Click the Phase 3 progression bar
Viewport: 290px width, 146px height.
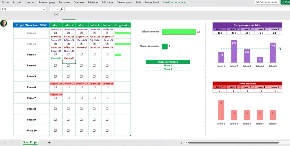click(x=118, y=55)
